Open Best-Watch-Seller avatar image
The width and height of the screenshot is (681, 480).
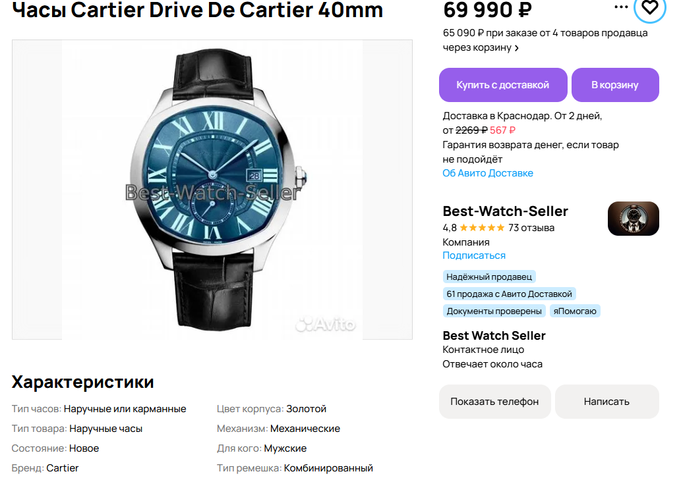pos(634,219)
